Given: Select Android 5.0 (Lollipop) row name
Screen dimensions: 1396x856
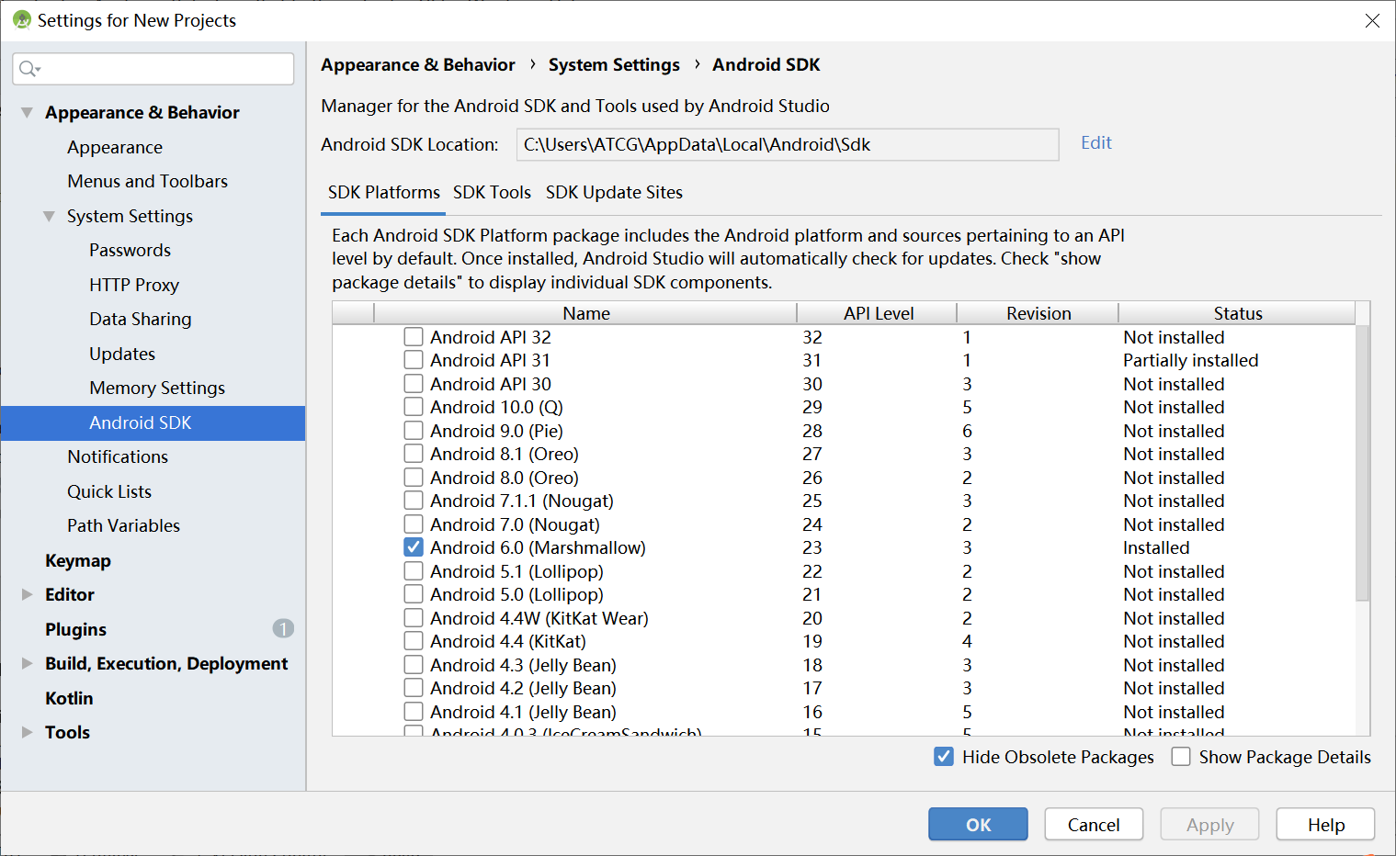Looking at the screenshot, I should point(516,594).
